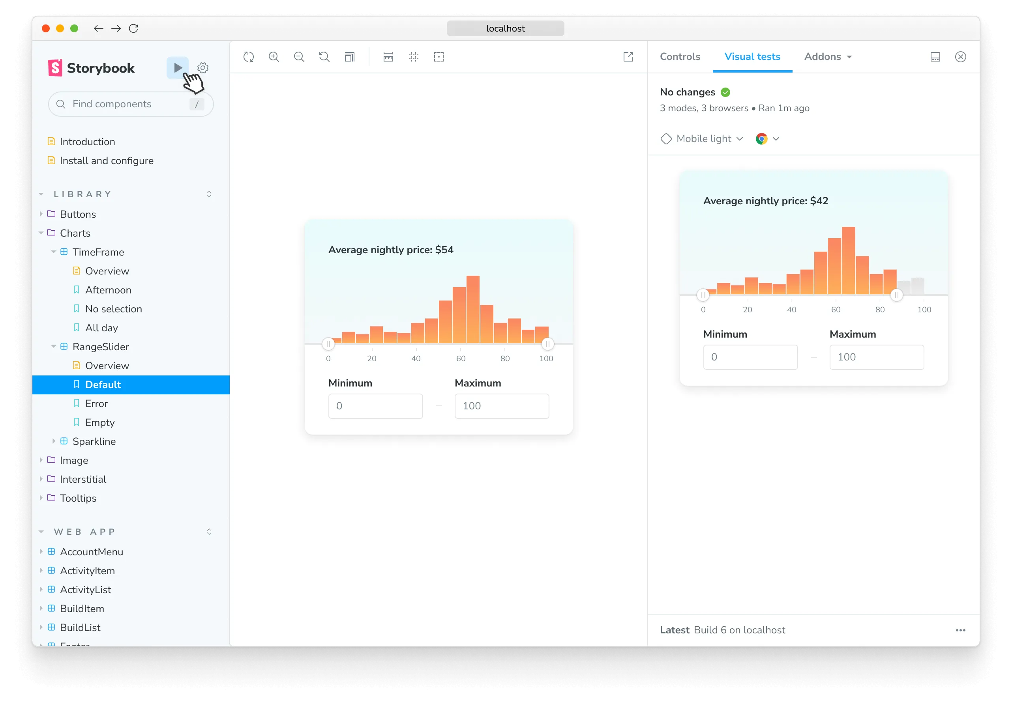Click the browser back arrow
This screenshot has width=1012, height=702.
click(x=98, y=28)
